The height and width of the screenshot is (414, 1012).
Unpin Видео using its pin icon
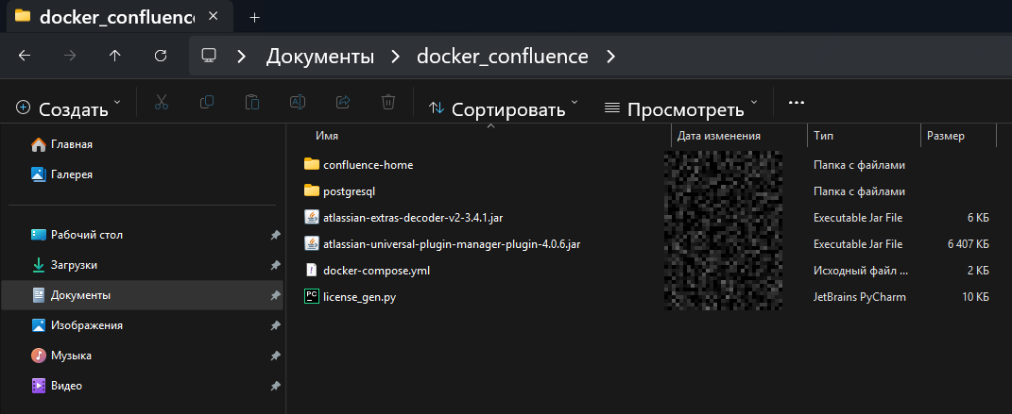tap(275, 387)
